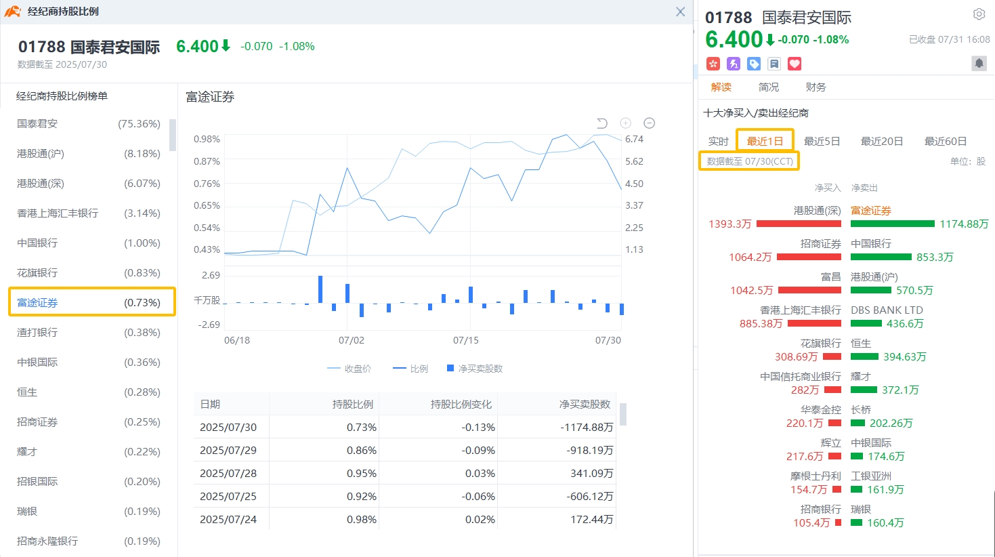This screenshot has height=557, width=995.
Task: Toggle 净买卖股数 series in chart legend
Action: point(475,369)
